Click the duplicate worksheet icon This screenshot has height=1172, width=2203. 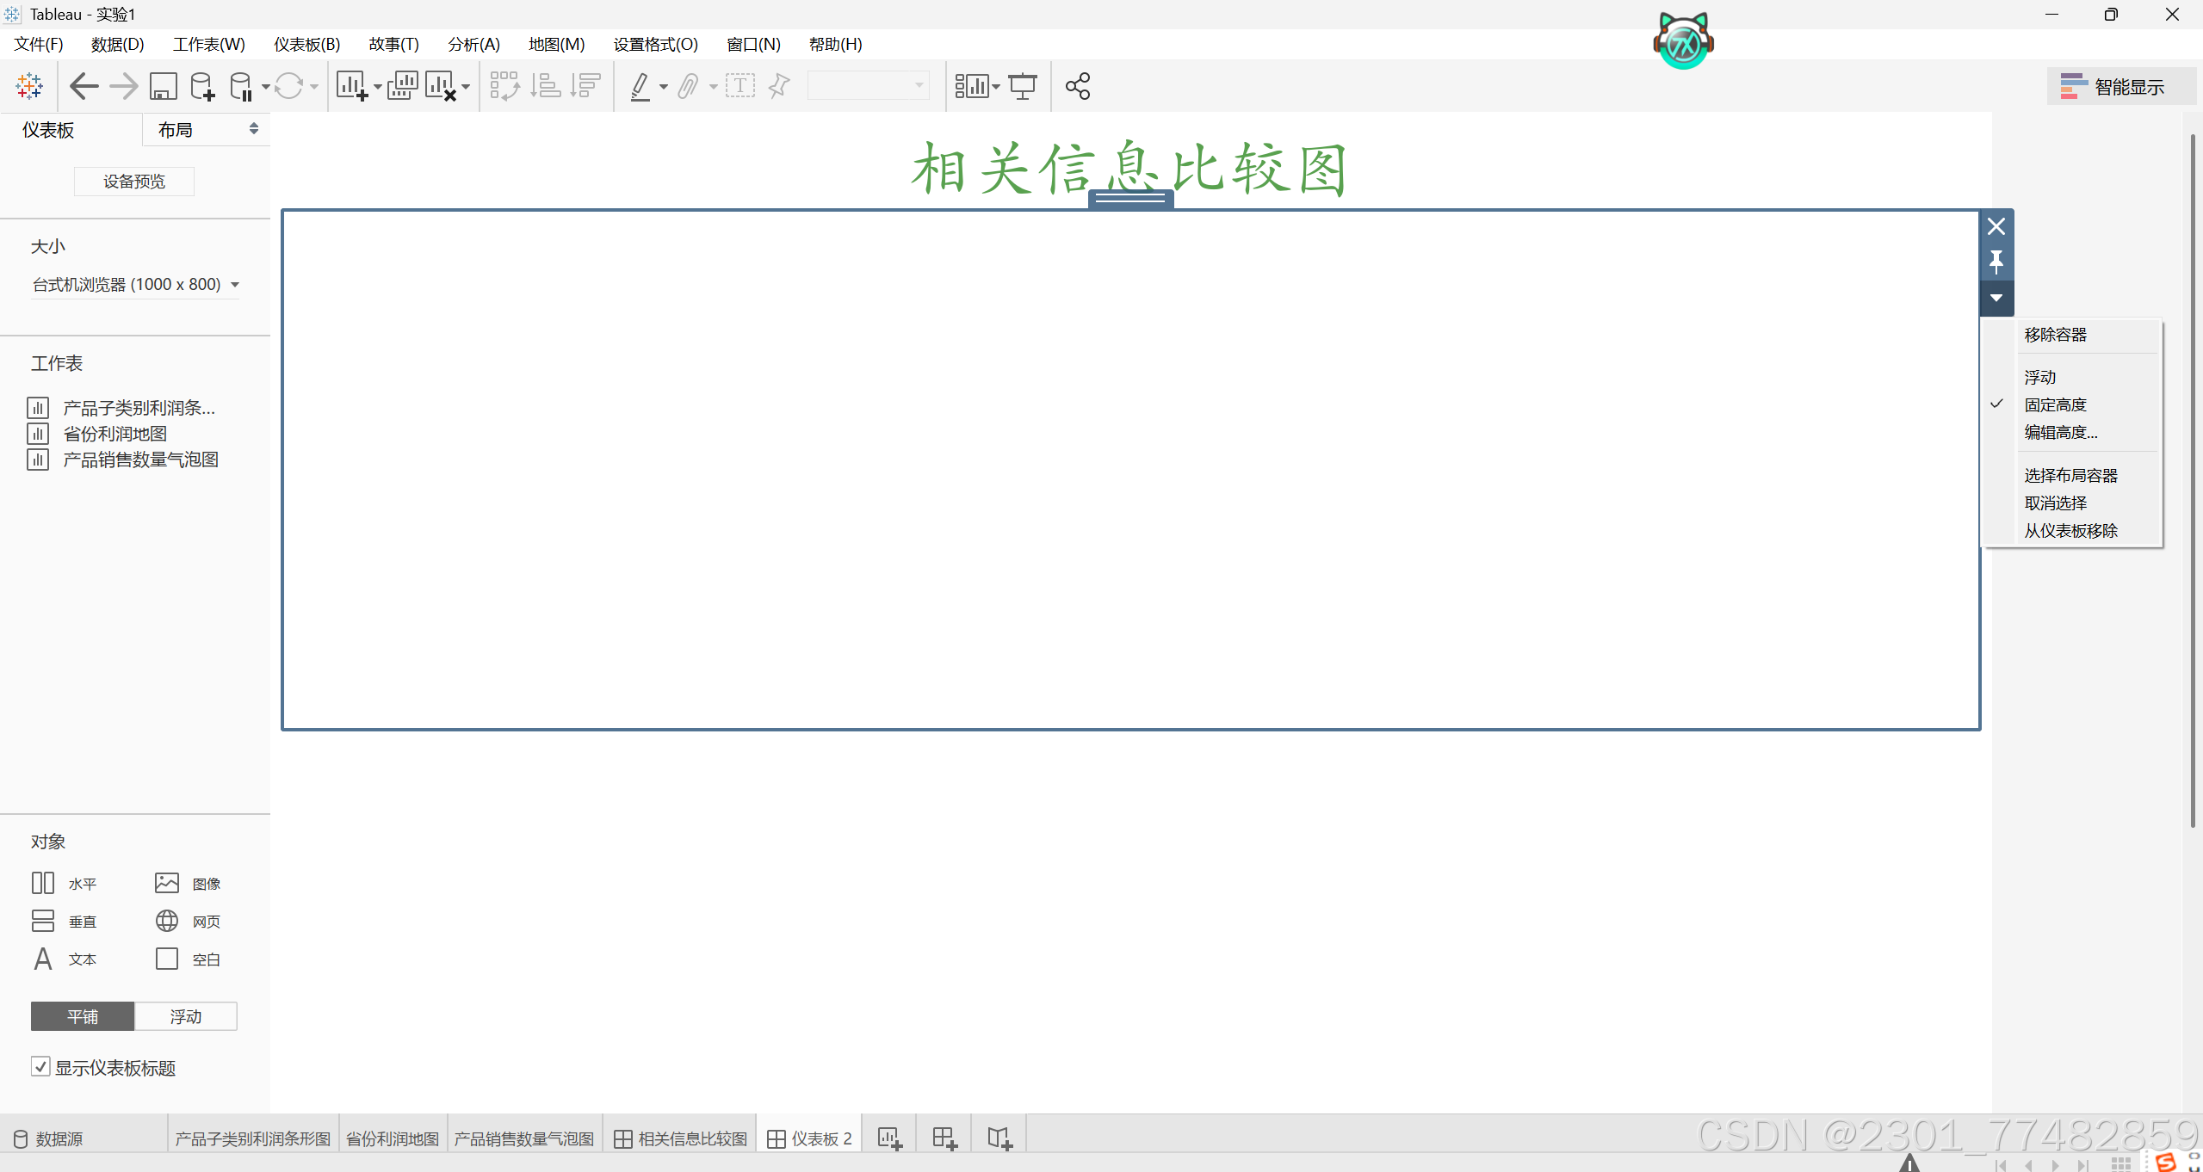(x=402, y=86)
